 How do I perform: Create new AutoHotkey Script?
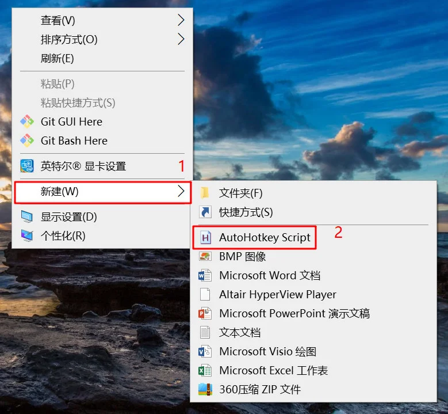pyautogui.click(x=313, y=237)
